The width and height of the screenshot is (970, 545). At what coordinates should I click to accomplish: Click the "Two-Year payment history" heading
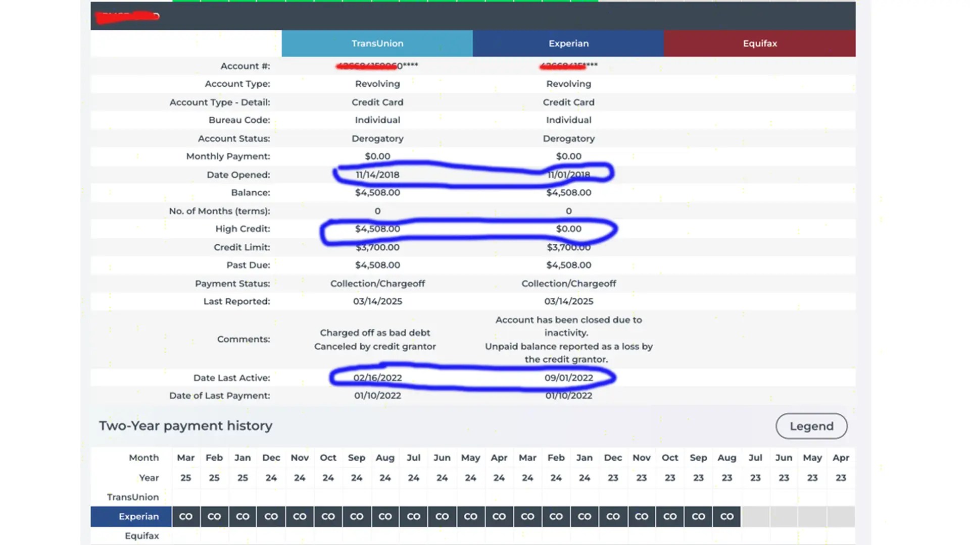(185, 426)
